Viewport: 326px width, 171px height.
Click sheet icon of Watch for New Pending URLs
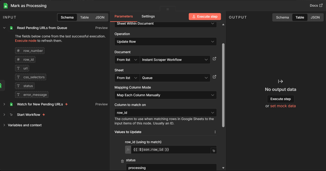click(11, 104)
